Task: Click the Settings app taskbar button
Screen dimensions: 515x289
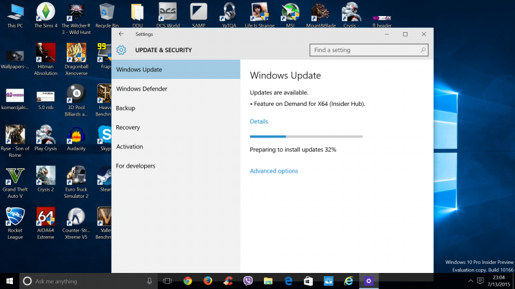Action: [x=368, y=281]
